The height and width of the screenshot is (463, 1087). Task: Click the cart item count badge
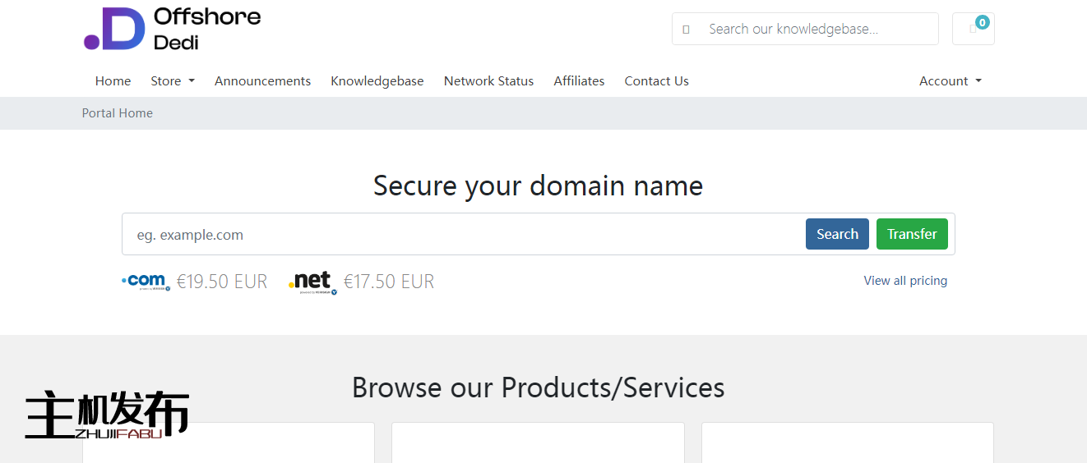coord(982,22)
